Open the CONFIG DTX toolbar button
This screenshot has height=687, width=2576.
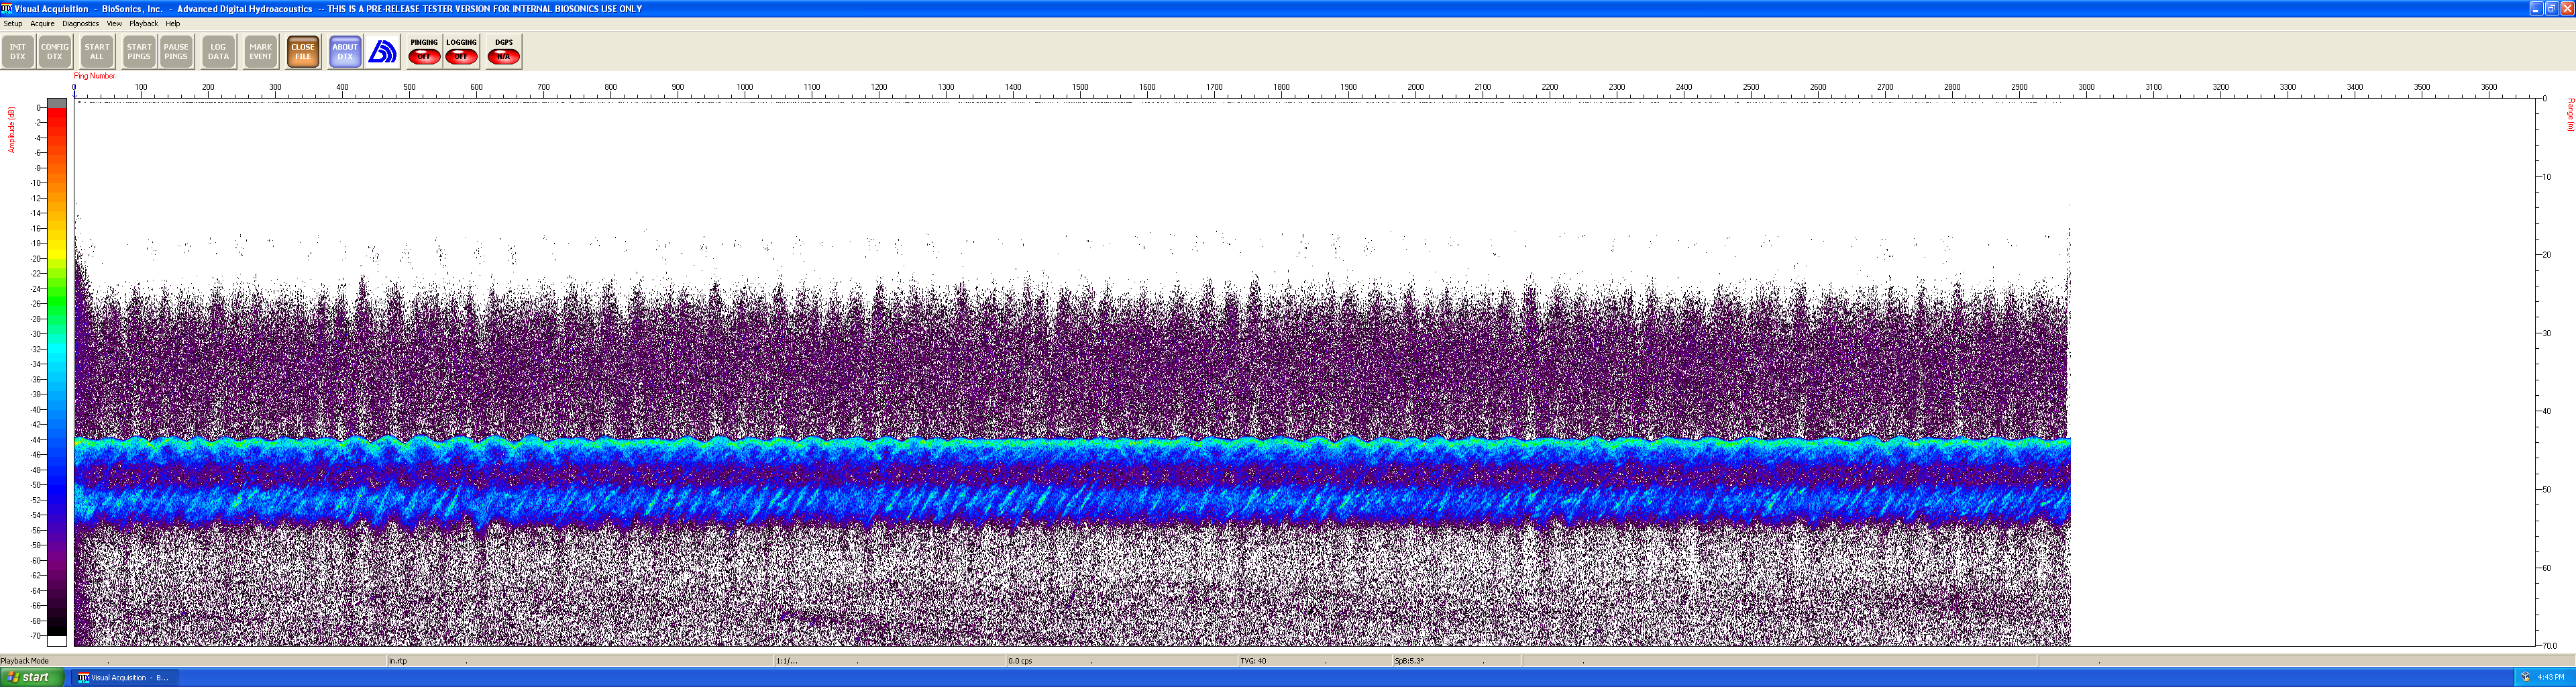[x=55, y=52]
